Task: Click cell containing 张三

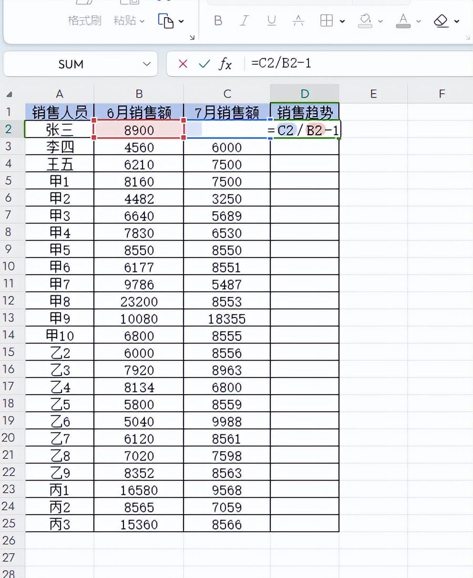Action: (x=59, y=130)
